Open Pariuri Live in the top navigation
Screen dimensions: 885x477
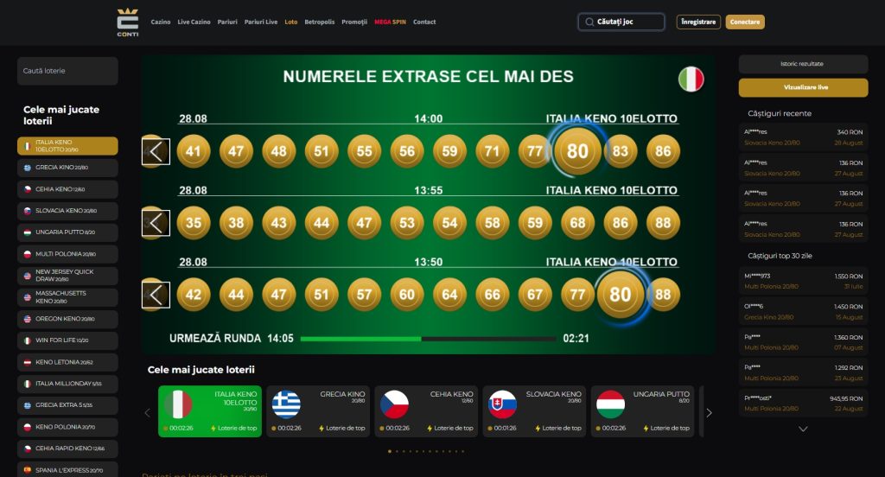click(261, 22)
